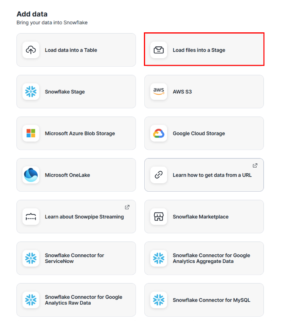Viewport: 297px width, 321px height.
Task: Click the Google Cloud logo icon
Action: click(x=159, y=133)
